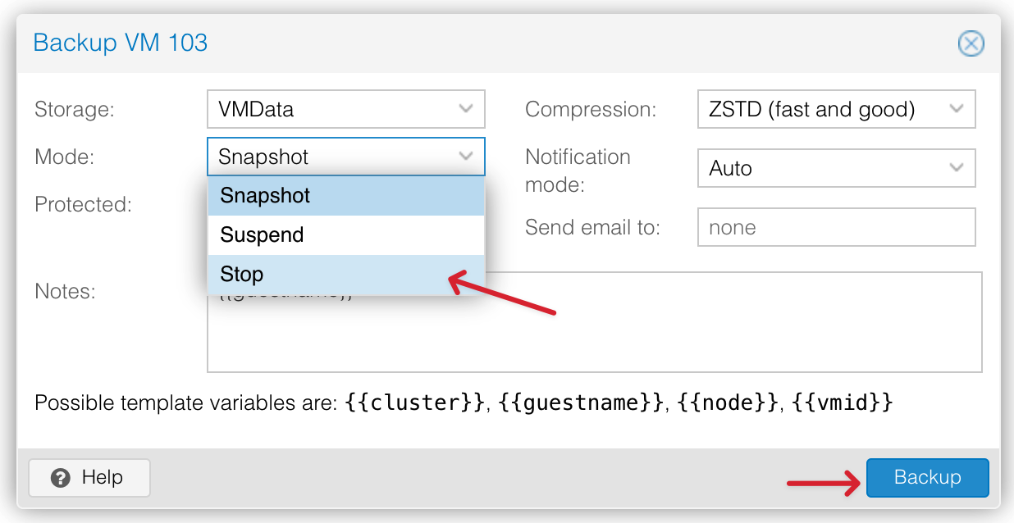Screen dimensions: 1014x523
Task: Click the Mode dropdown chevron
Action: point(466,156)
